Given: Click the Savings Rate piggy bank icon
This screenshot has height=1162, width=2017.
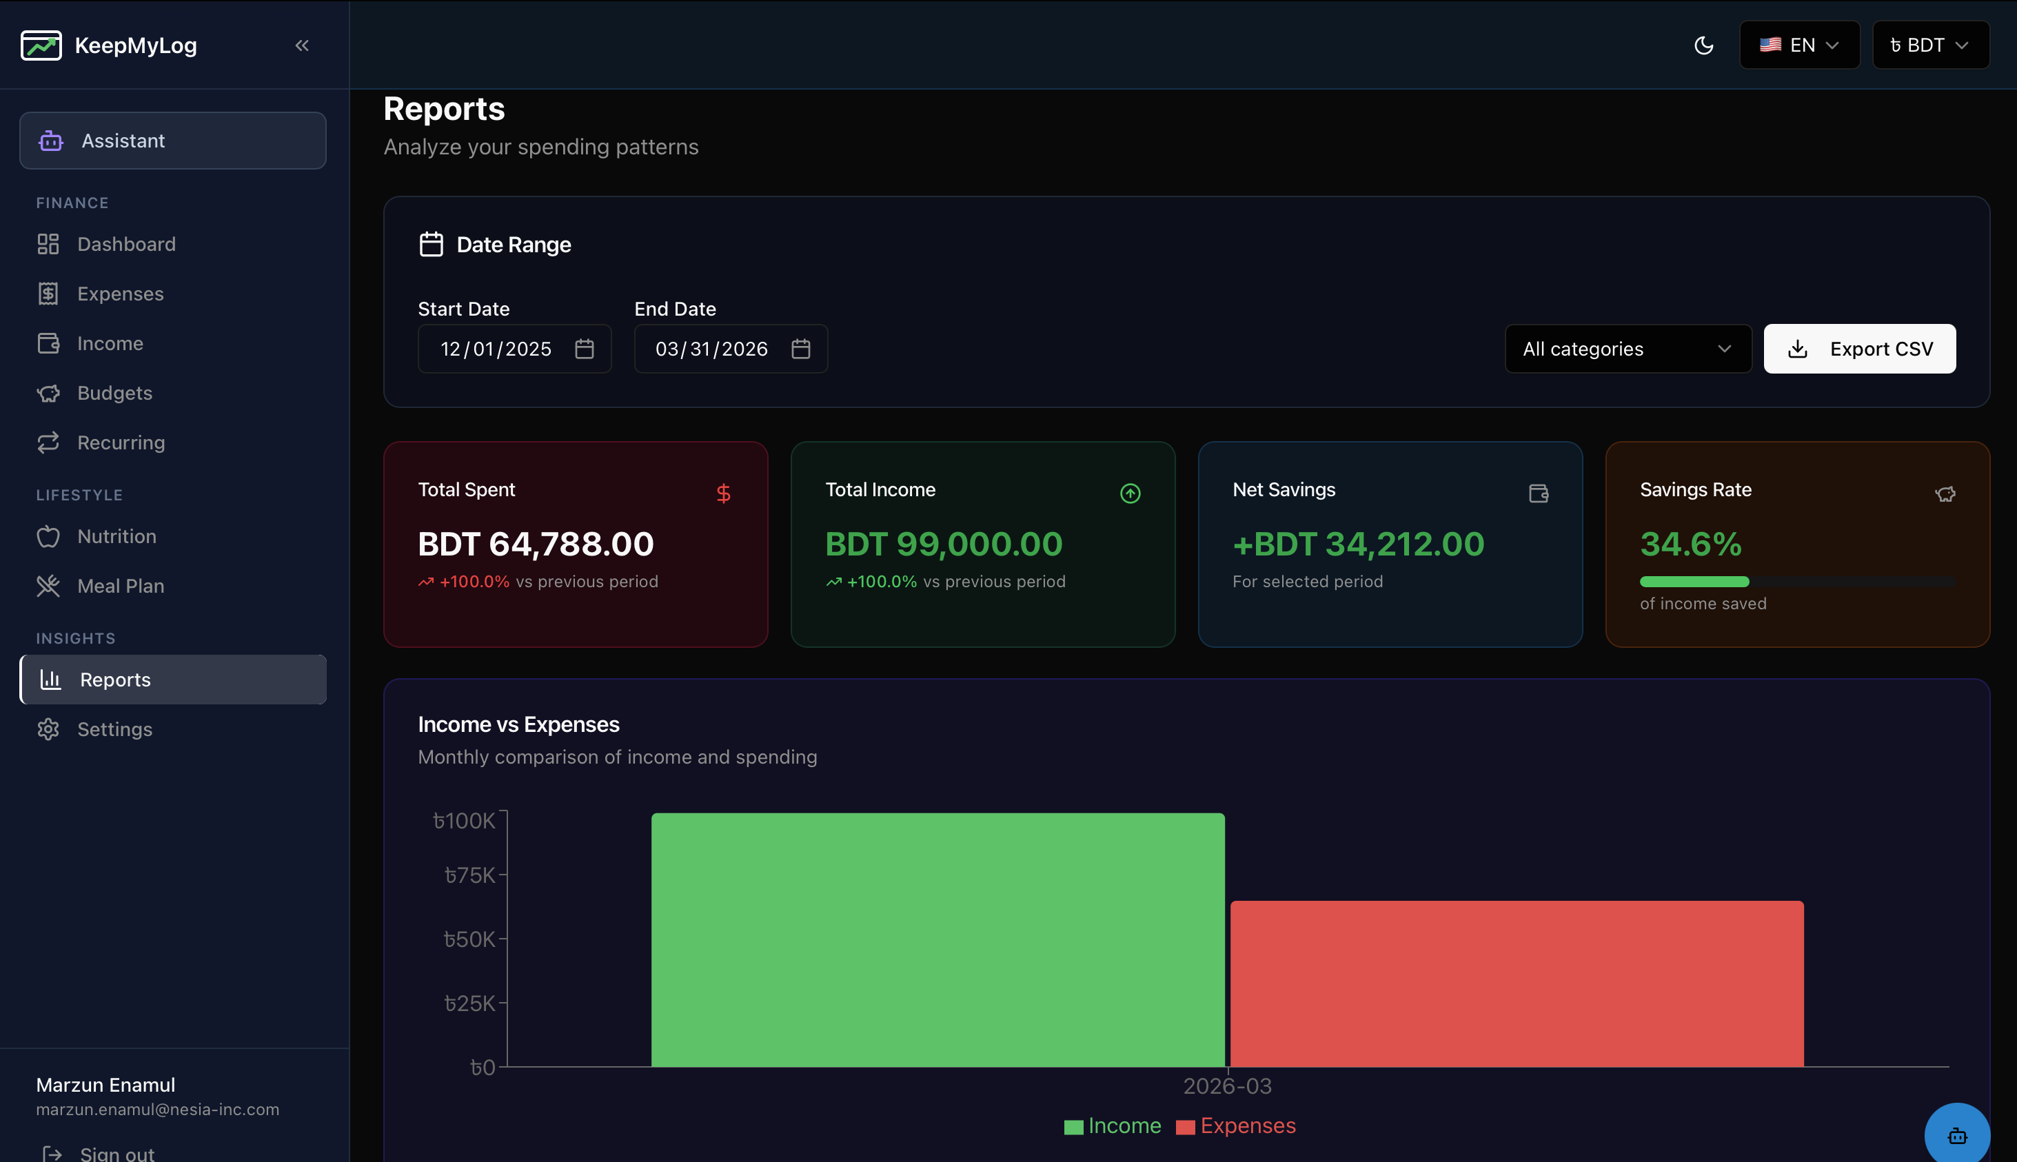Looking at the screenshot, I should pos(1945,494).
